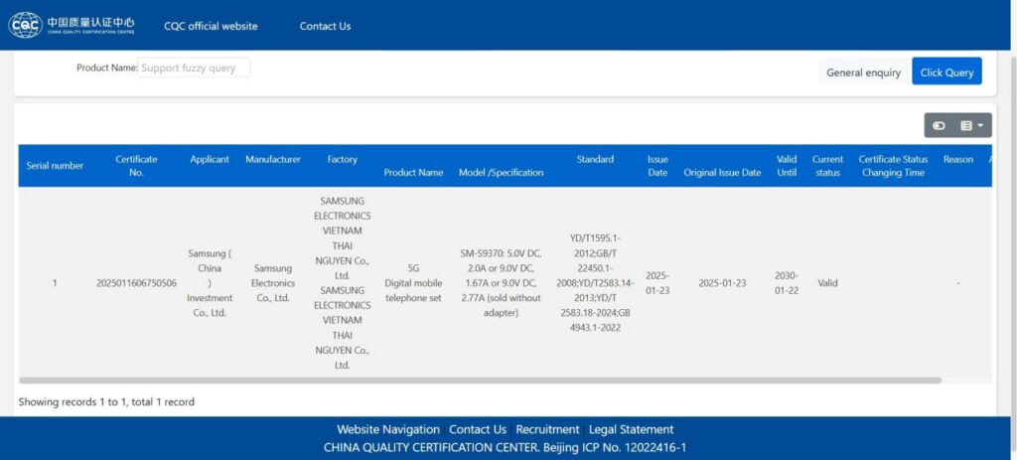Click Original Issue Date 2025-01-23 cell
The image size is (1017, 460).
(x=722, y=283)
